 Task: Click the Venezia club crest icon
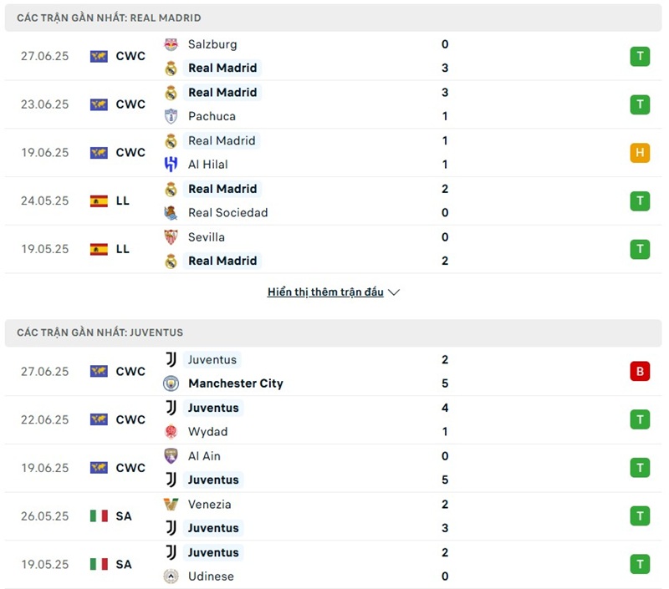click(x=171, y=505)
